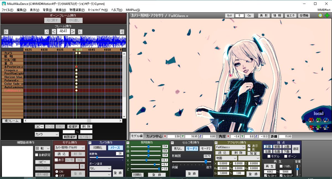Screen dimensions: 332x179
Task: Open the ファイル(F) menu
Action: pyautogui.click(x=7, y=10)
